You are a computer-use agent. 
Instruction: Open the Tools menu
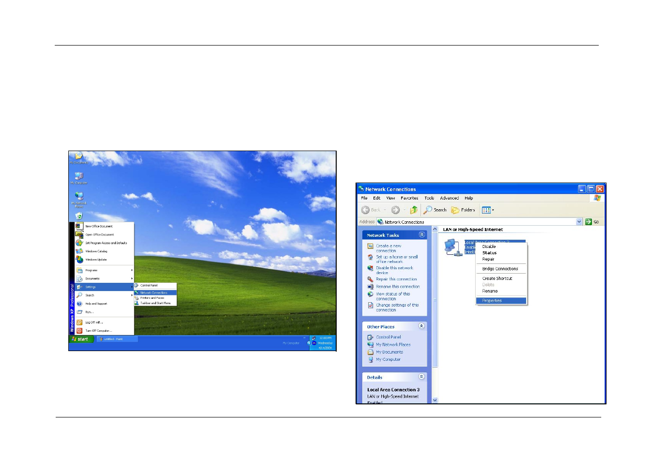pos(429,198)
